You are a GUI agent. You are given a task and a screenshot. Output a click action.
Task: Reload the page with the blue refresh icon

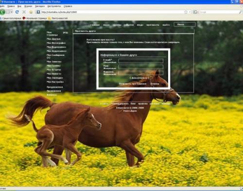(17, 12)
